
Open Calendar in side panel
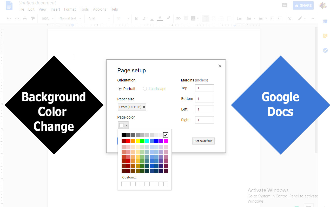tap(325, 22)
